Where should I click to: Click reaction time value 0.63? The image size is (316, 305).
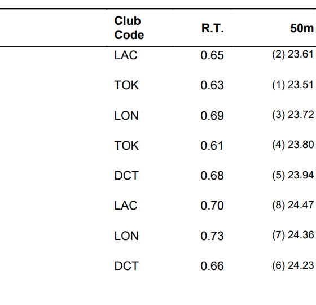(212, 85)
